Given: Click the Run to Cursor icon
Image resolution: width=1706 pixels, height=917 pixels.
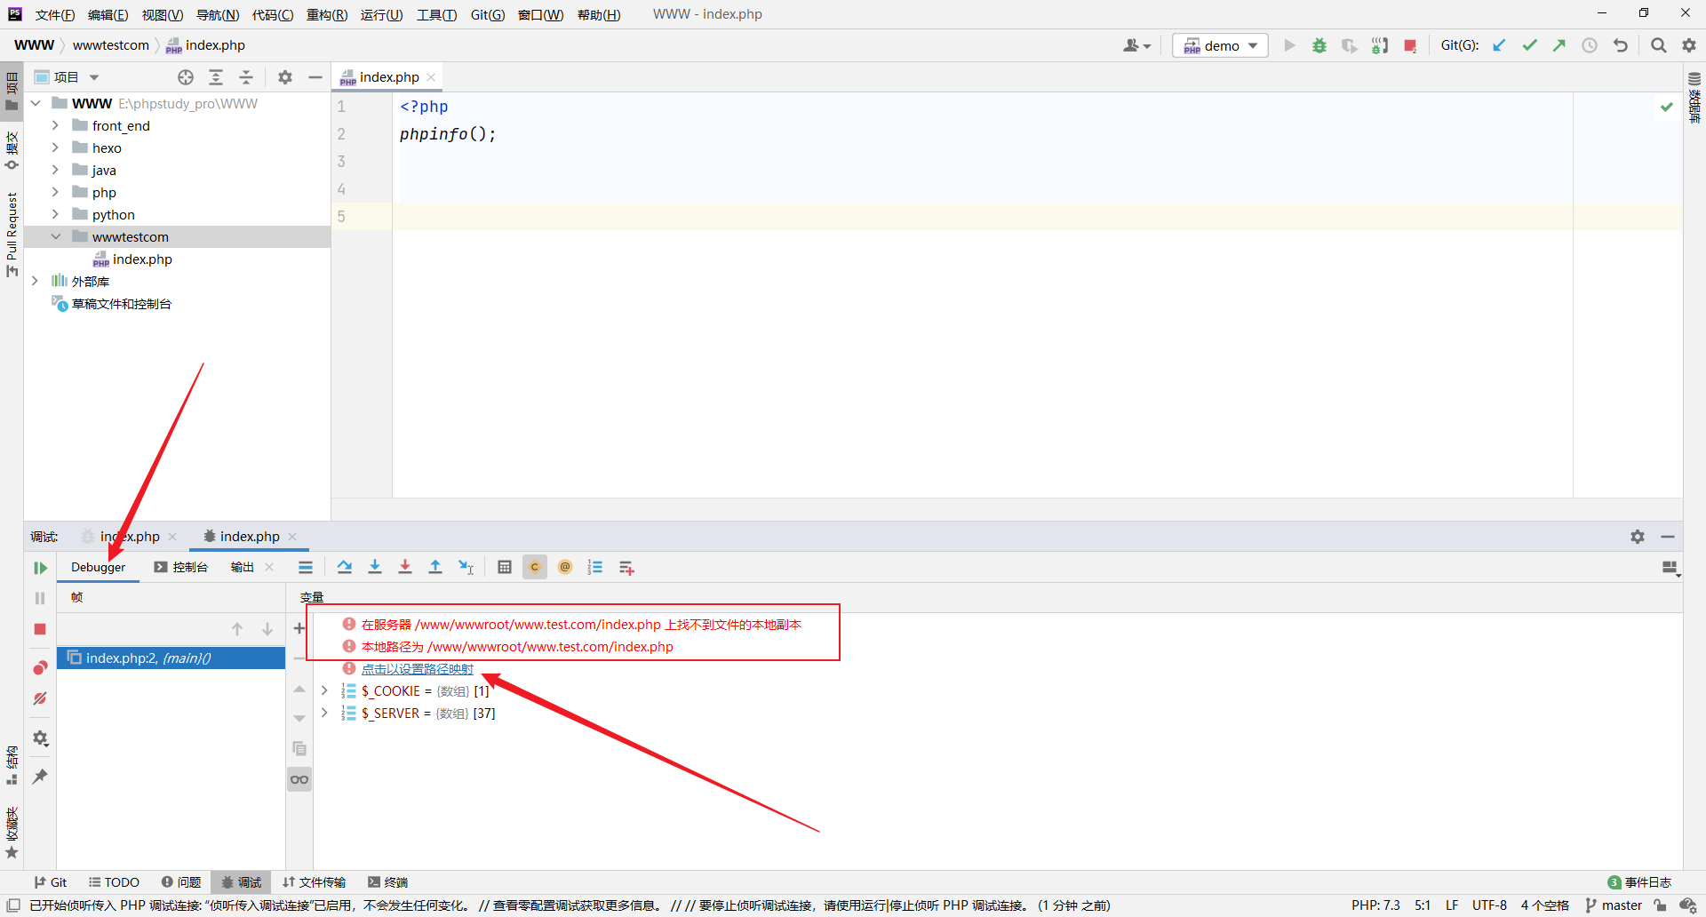Looking at the screenshot, I should coord(466,567).
